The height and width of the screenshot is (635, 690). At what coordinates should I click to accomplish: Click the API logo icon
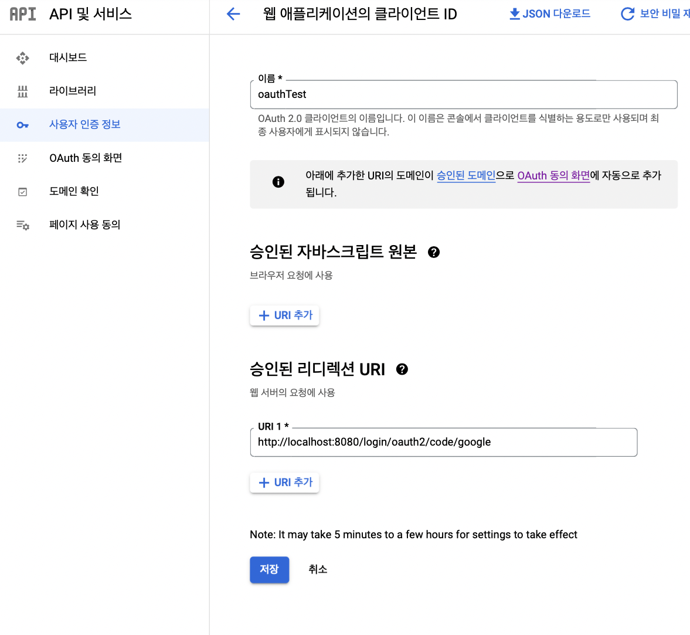(23, 14)
